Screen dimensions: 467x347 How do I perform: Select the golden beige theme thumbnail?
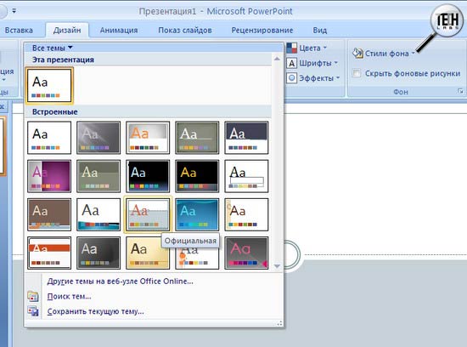(x=148, y=253)
